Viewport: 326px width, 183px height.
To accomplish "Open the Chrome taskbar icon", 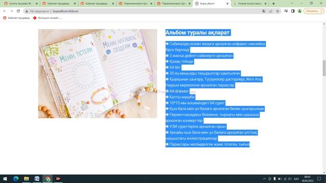I will [x=47, y=178].
